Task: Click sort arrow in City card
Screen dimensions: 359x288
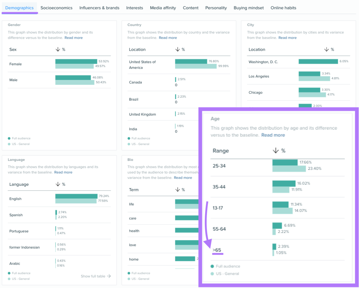Action: coord(326,49)
